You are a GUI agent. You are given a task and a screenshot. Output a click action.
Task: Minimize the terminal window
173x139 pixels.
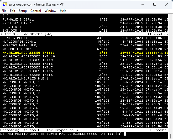pos(143,4)
